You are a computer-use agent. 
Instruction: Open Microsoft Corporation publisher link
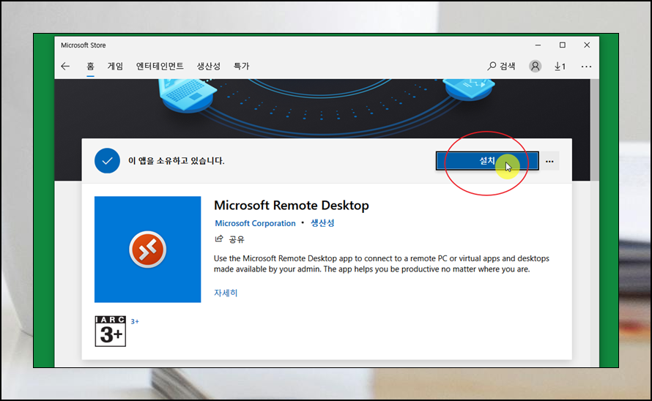pos(255,223)
